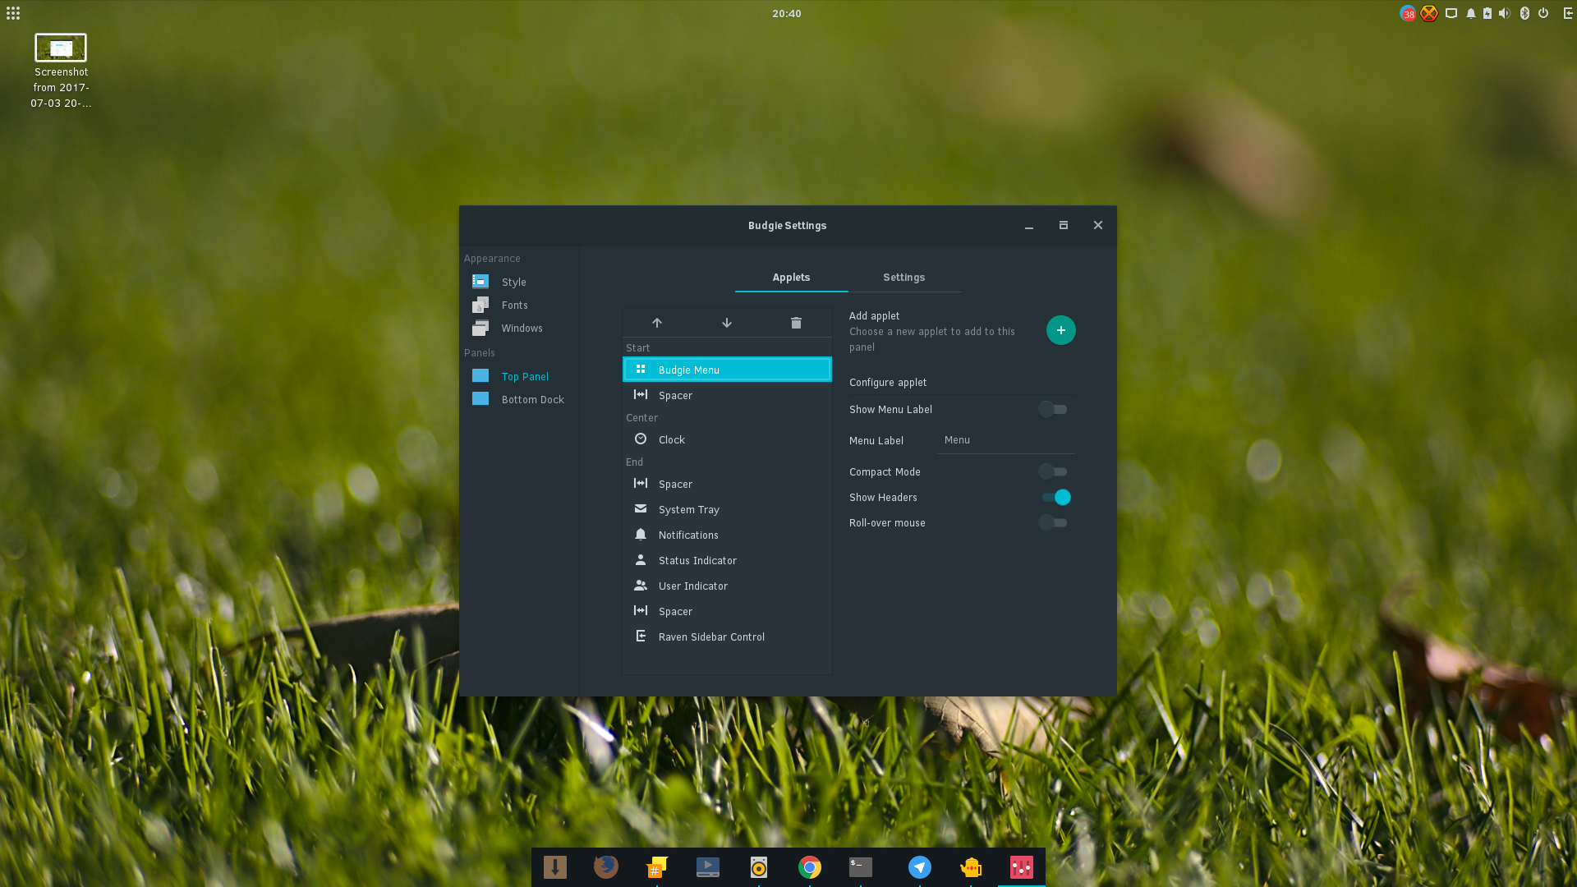This screenshot has width=1577, height=887.
Task: Delete selected applet with trash icon
Action: (x=796, y=323)
